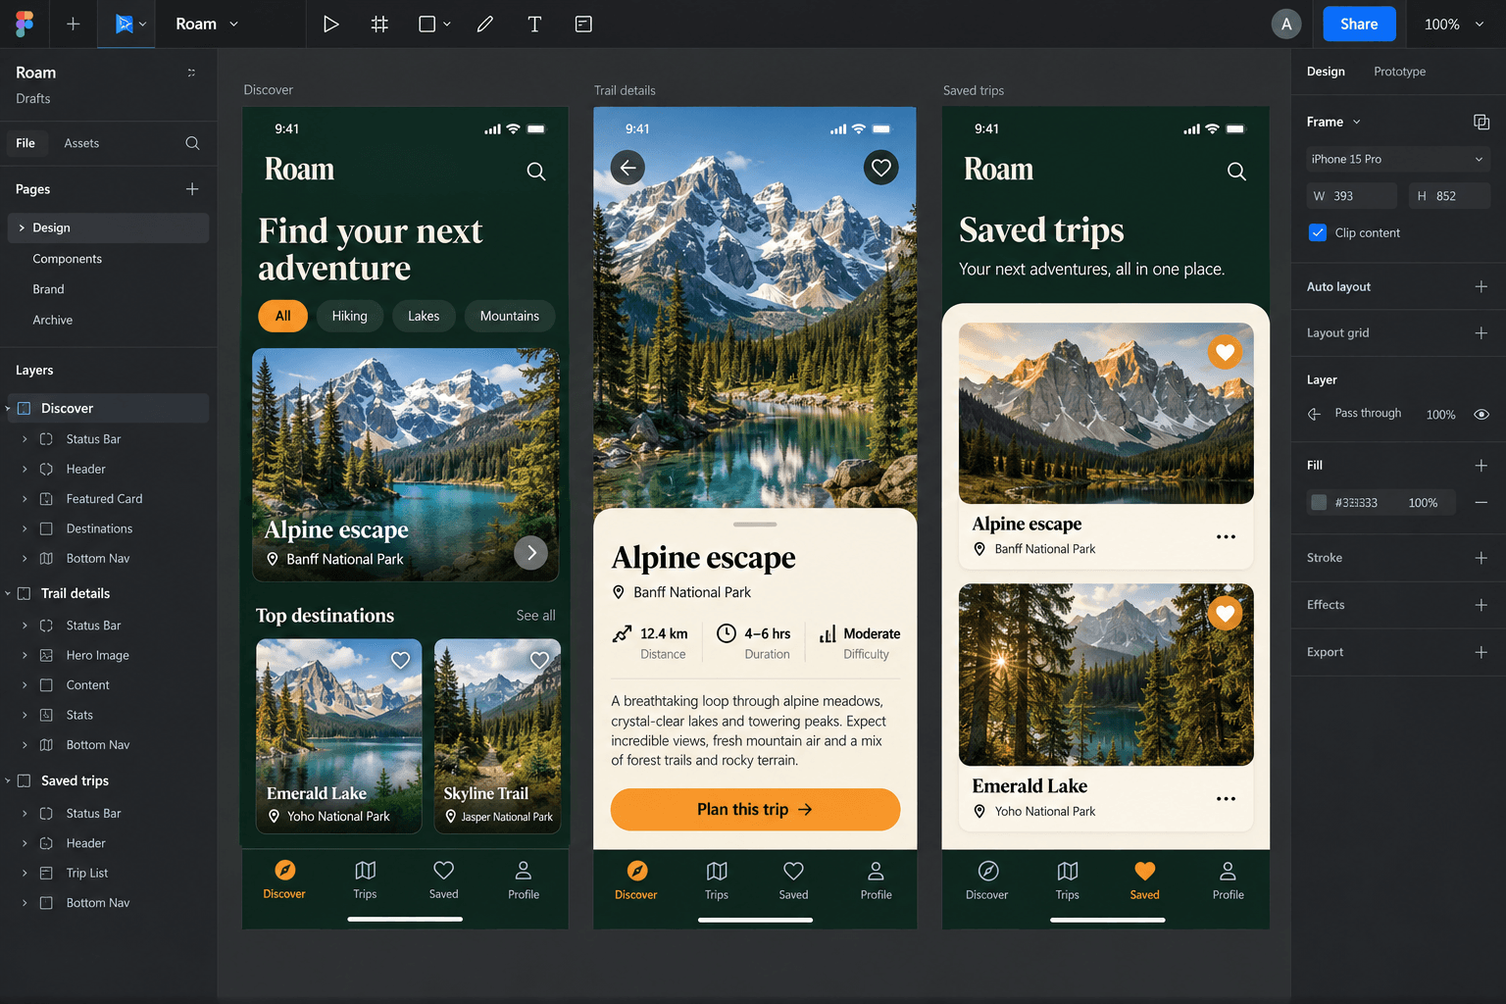Add a Layout grid with plus icon

tap(1481, 333)
